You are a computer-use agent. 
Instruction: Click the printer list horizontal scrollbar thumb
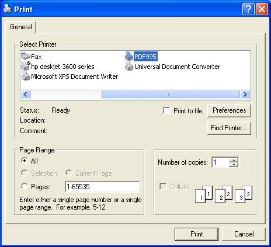coord(170,95)
